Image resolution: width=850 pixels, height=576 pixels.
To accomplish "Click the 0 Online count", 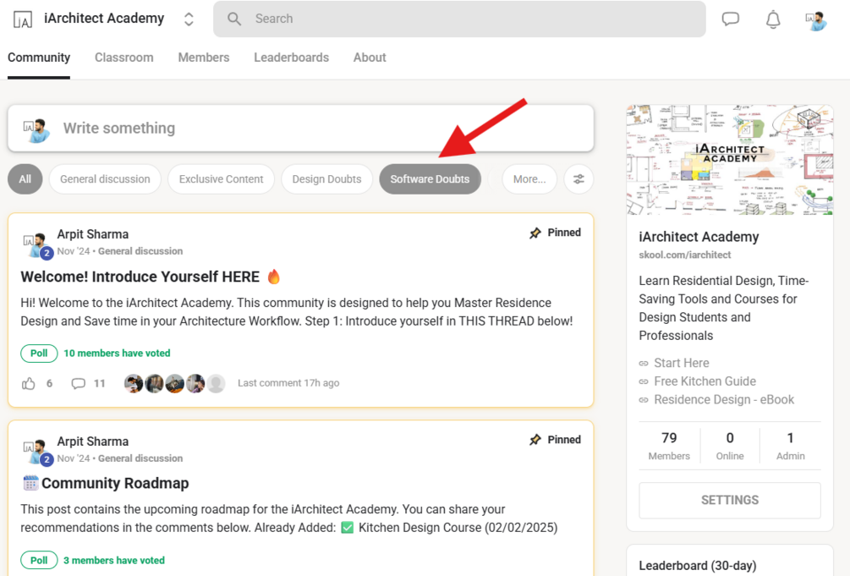I will click(730, 446).
